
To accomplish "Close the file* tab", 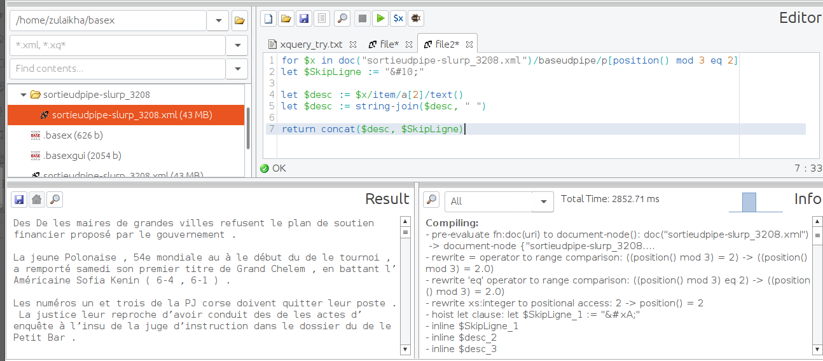I will pyautogui.click(x=409, y=44).
